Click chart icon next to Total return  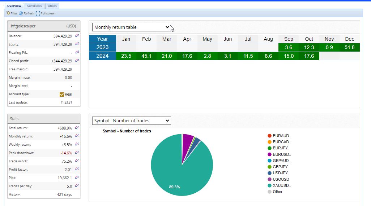[x=77, y=128]
